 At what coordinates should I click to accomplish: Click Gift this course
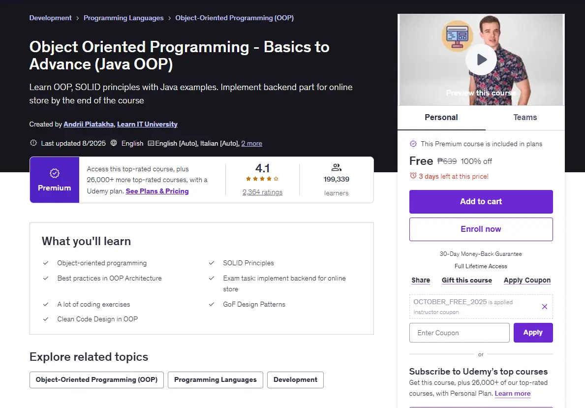[467, 281]
